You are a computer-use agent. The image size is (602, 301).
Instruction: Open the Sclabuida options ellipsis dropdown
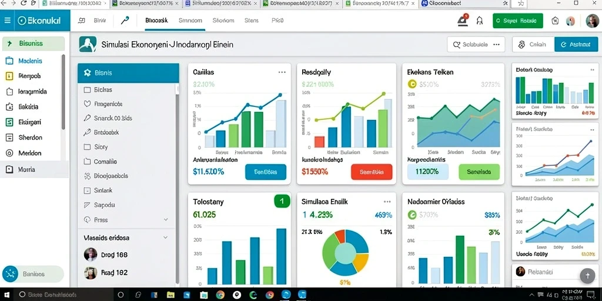pyautogui.click(x=496, y=45)
